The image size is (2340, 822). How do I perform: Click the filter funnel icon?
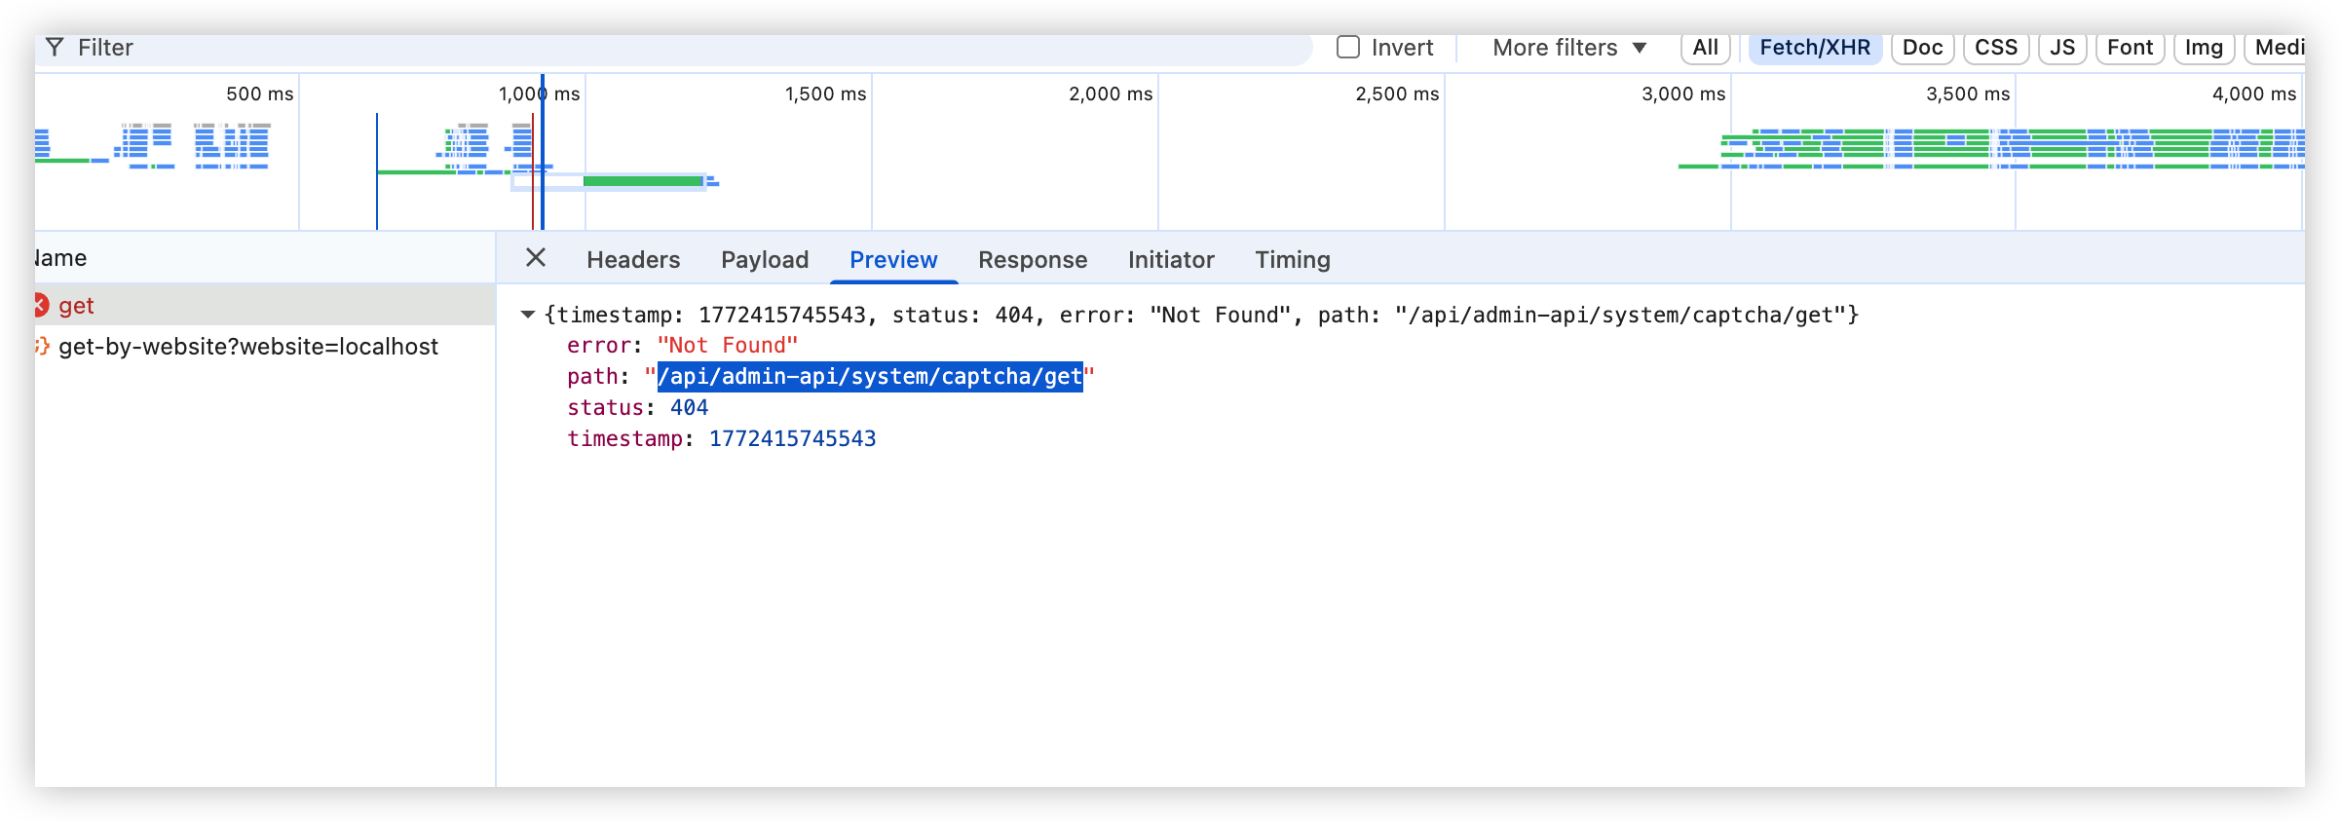click(x=55, y=48)
